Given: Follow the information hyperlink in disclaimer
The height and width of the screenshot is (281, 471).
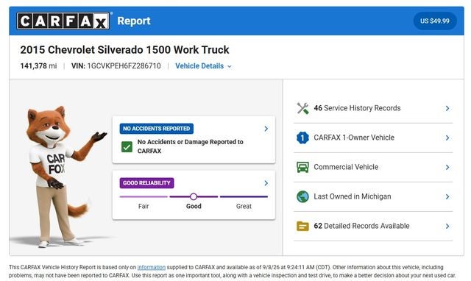Looking at the screenshot, I should (152, 267).
